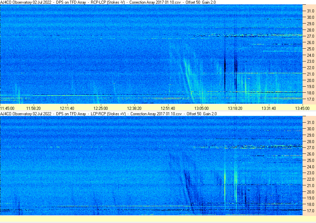The width and height of the screenshot is (316, 223).
Task: Click the 30.0 frequency label on upper plot
Action: [310, 17]
